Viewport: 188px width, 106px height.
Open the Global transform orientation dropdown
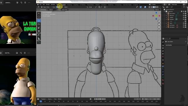point(90,7)
